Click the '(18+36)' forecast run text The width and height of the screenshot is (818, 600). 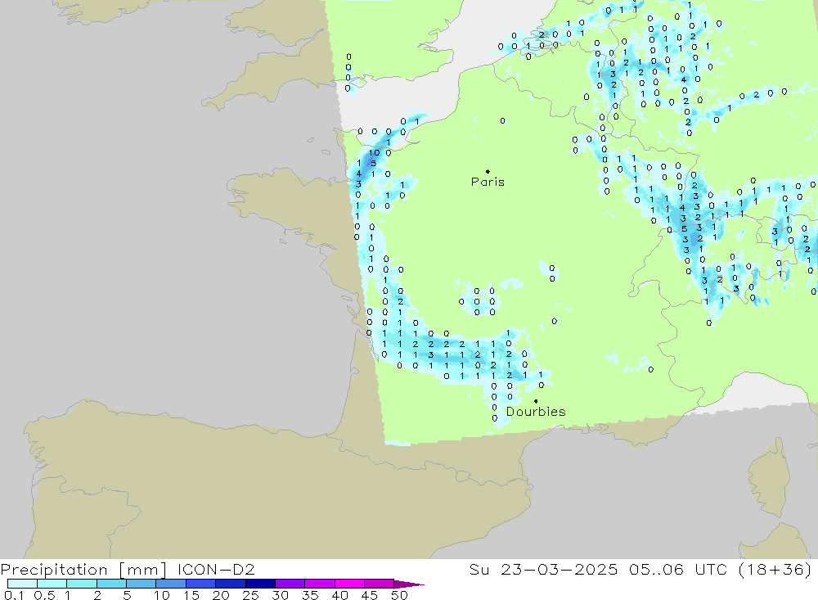(x=775, y=569)
